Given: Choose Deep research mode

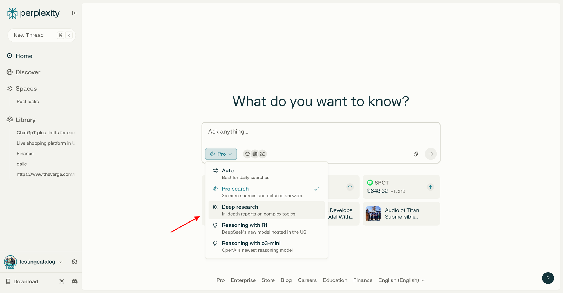Looking at the screenshot, I should pyautogui.click(x=266, y=210).
